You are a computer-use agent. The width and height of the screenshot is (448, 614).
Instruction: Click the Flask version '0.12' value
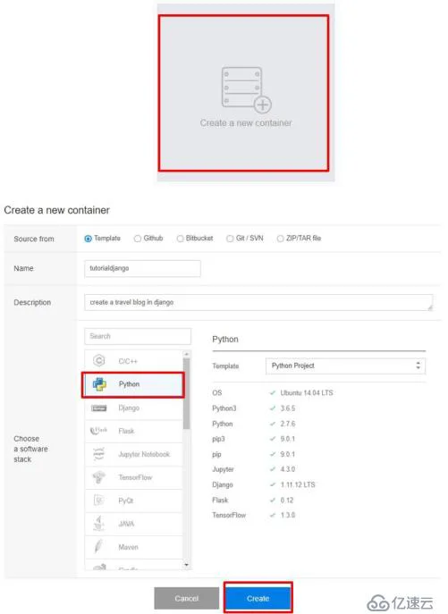pos(286,500)
